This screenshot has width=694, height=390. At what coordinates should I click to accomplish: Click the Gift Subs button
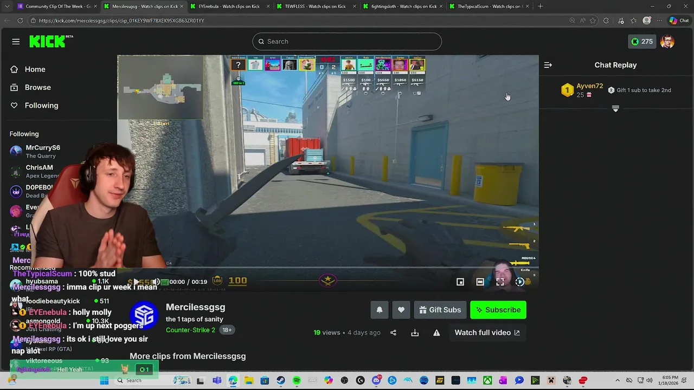coord(440,310)
